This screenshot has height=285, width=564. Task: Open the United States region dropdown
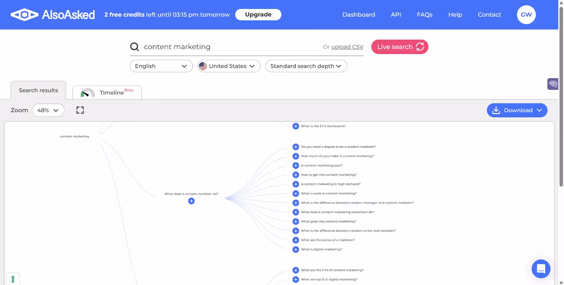(x=229, y=66)
